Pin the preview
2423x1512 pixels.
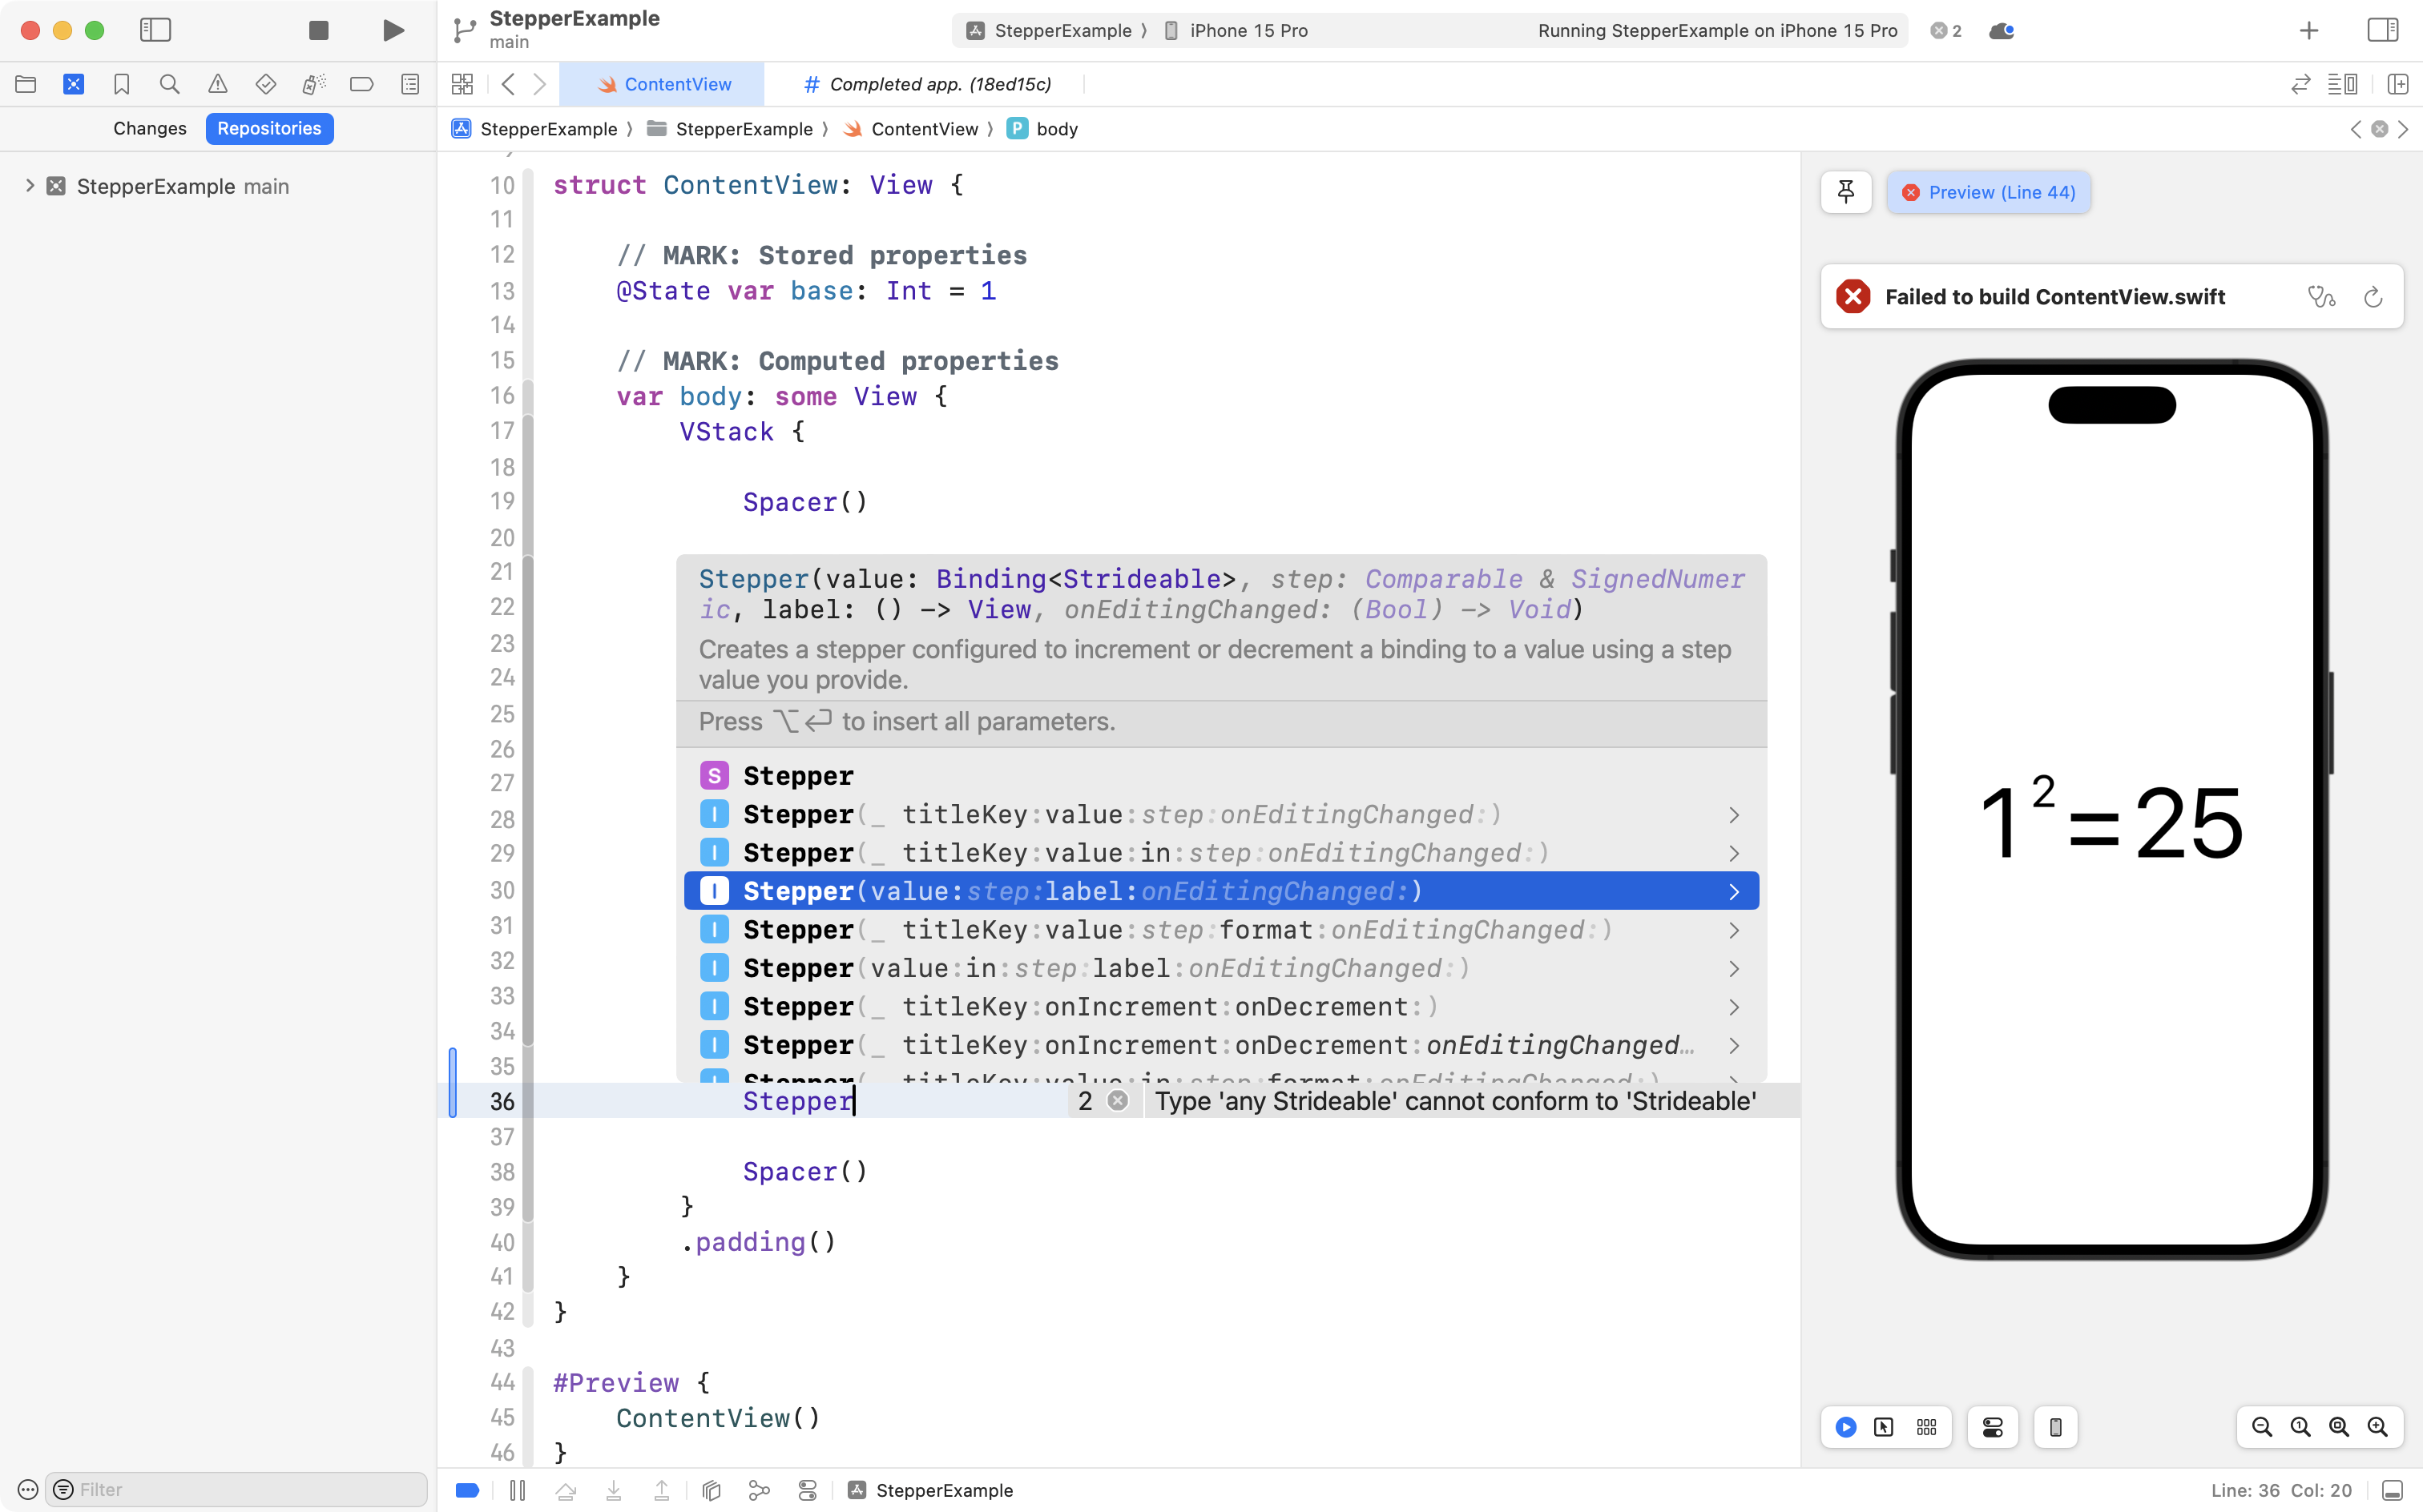point(1844,191)
